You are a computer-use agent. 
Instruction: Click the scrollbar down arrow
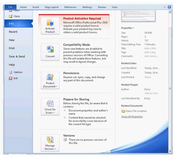tap(170, 151)
